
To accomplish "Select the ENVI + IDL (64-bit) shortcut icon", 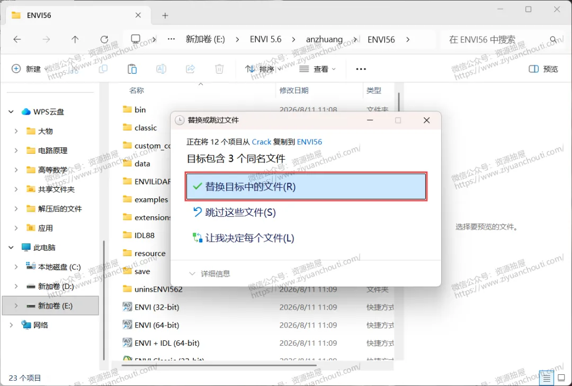I will click(127, 343).
